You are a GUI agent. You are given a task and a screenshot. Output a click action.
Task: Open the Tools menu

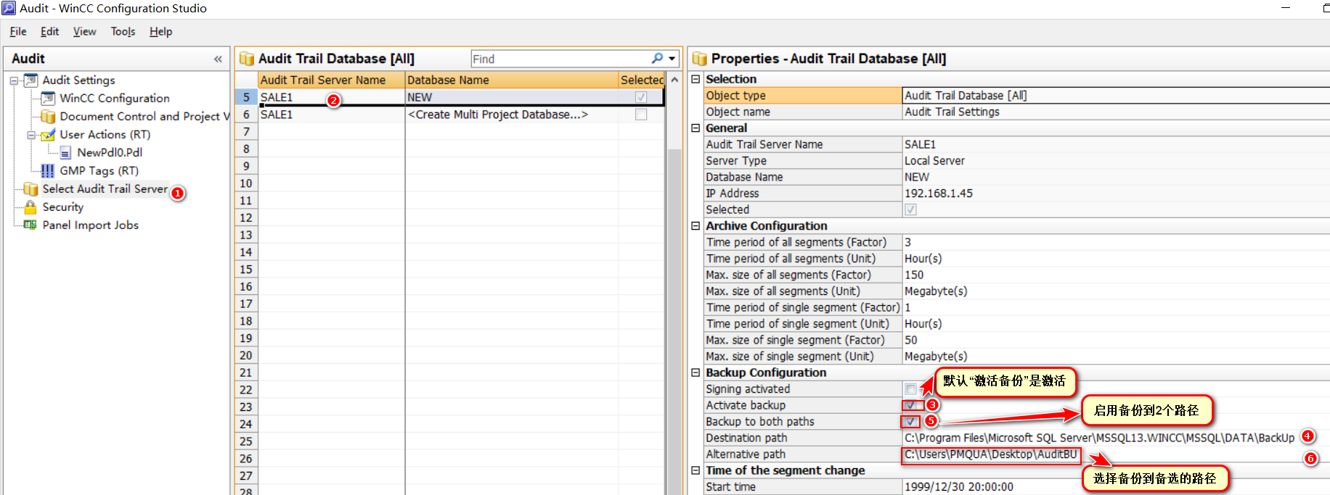[x=123, y=32]
